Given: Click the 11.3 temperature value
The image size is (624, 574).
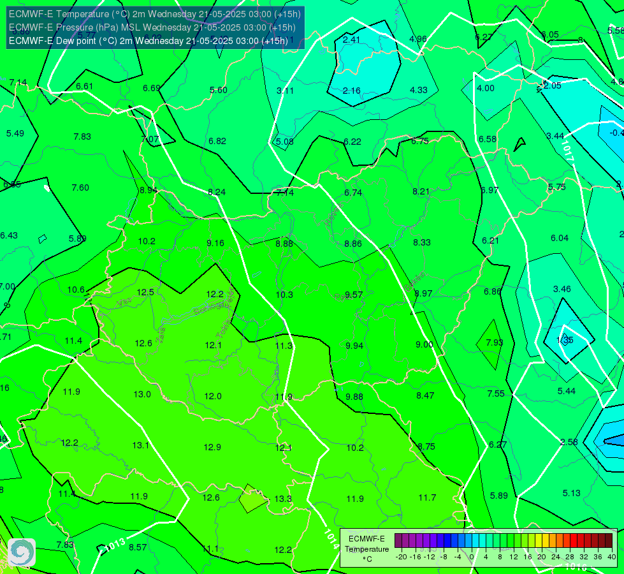Looking at the screenshot, I should tap(284, 346).
